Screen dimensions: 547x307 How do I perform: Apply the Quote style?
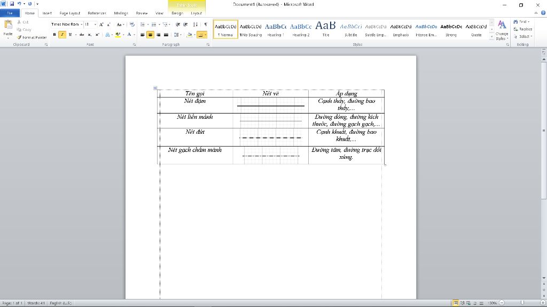476,29
